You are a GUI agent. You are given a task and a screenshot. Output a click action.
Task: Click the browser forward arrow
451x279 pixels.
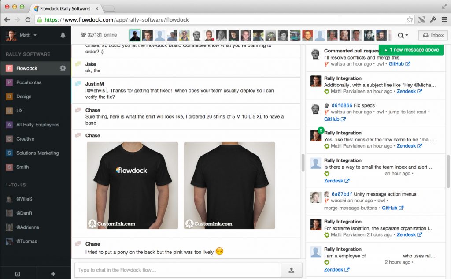pyautogui.click(x=17, y=19)
